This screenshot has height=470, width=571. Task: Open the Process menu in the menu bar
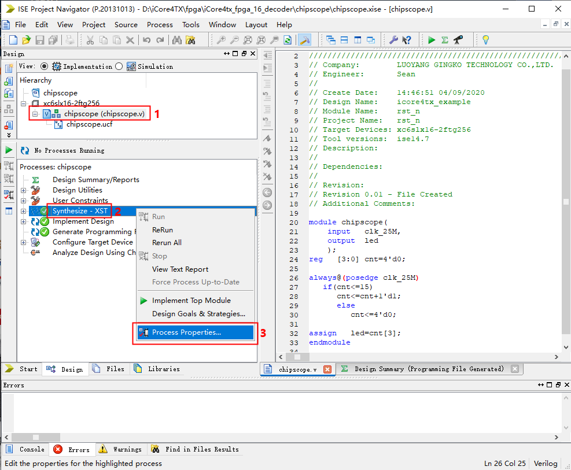[160, 25]
